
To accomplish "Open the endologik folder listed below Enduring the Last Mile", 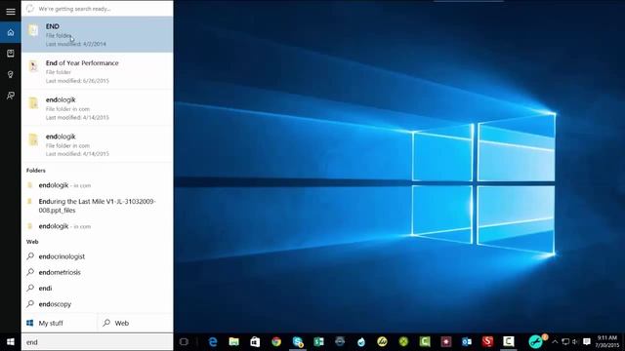I will pos(98,226).
